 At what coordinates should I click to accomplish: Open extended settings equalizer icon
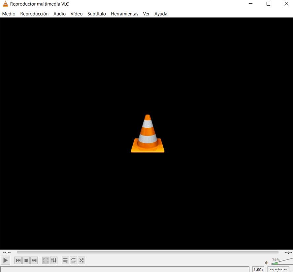pos(54,260)
